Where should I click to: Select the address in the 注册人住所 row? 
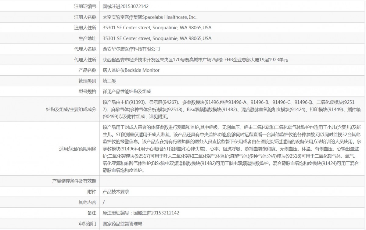point(157,28)
